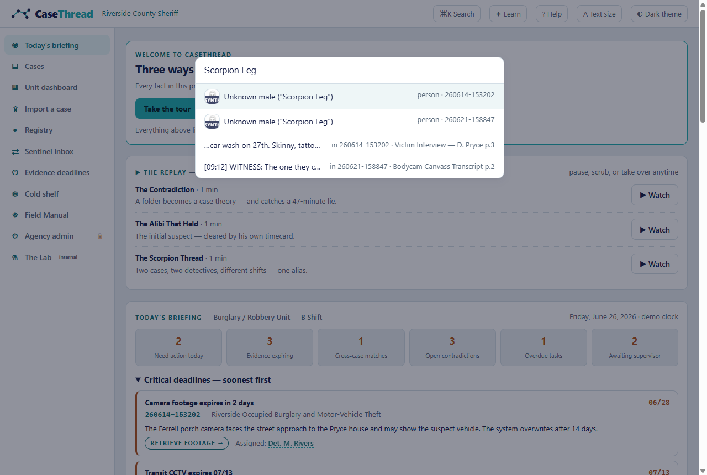The height and width of the screenshot is (475, 707).
Task: Select search result person 260614-153202
Action: click(x=350, y=97)
